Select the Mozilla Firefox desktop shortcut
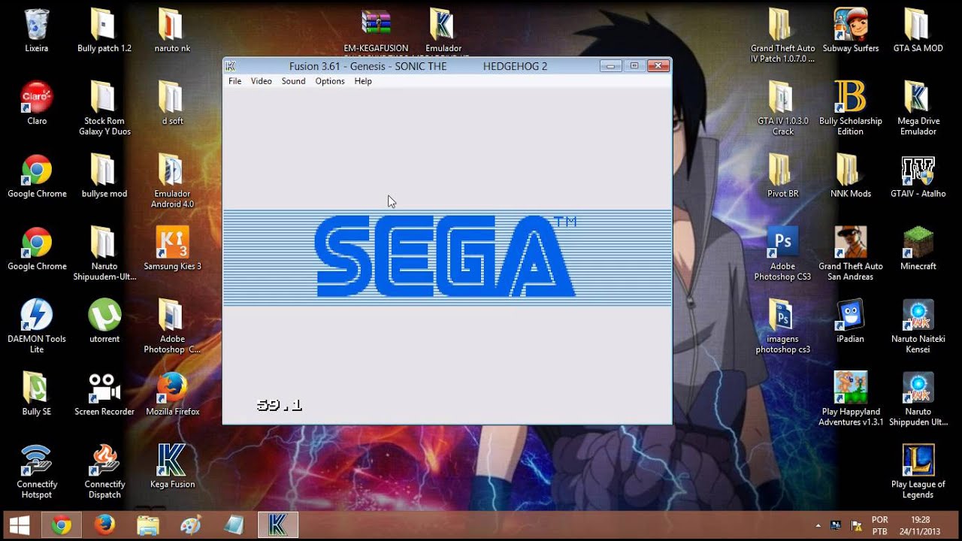 point(172,394)
